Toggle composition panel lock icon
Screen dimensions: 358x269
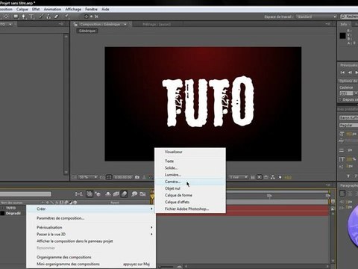[x=75, y=25]
